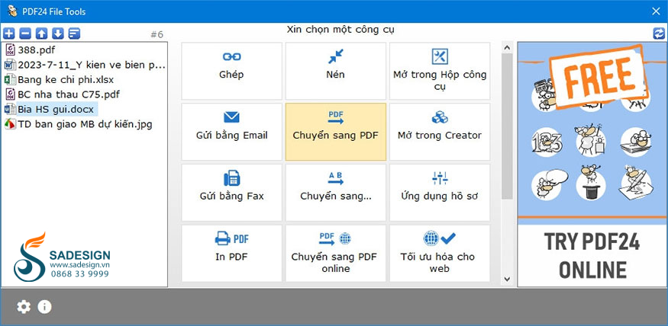Viewport: 668px width, 326px height.
Task: Click the Word icon of the 2023-7-11 file
Action: coord(10,65)
